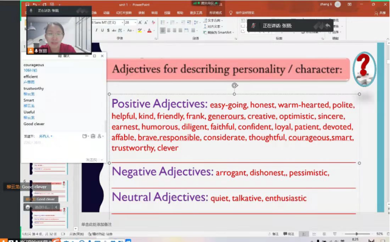The image size is (390, 242).
Task: Click the chat message input field
Action: pos(61,147)
